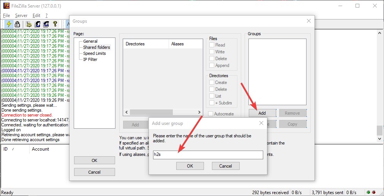The image size is (384, 196).
Task: Click the FileZilla Server title bar icon
Action: click(6, 6)
